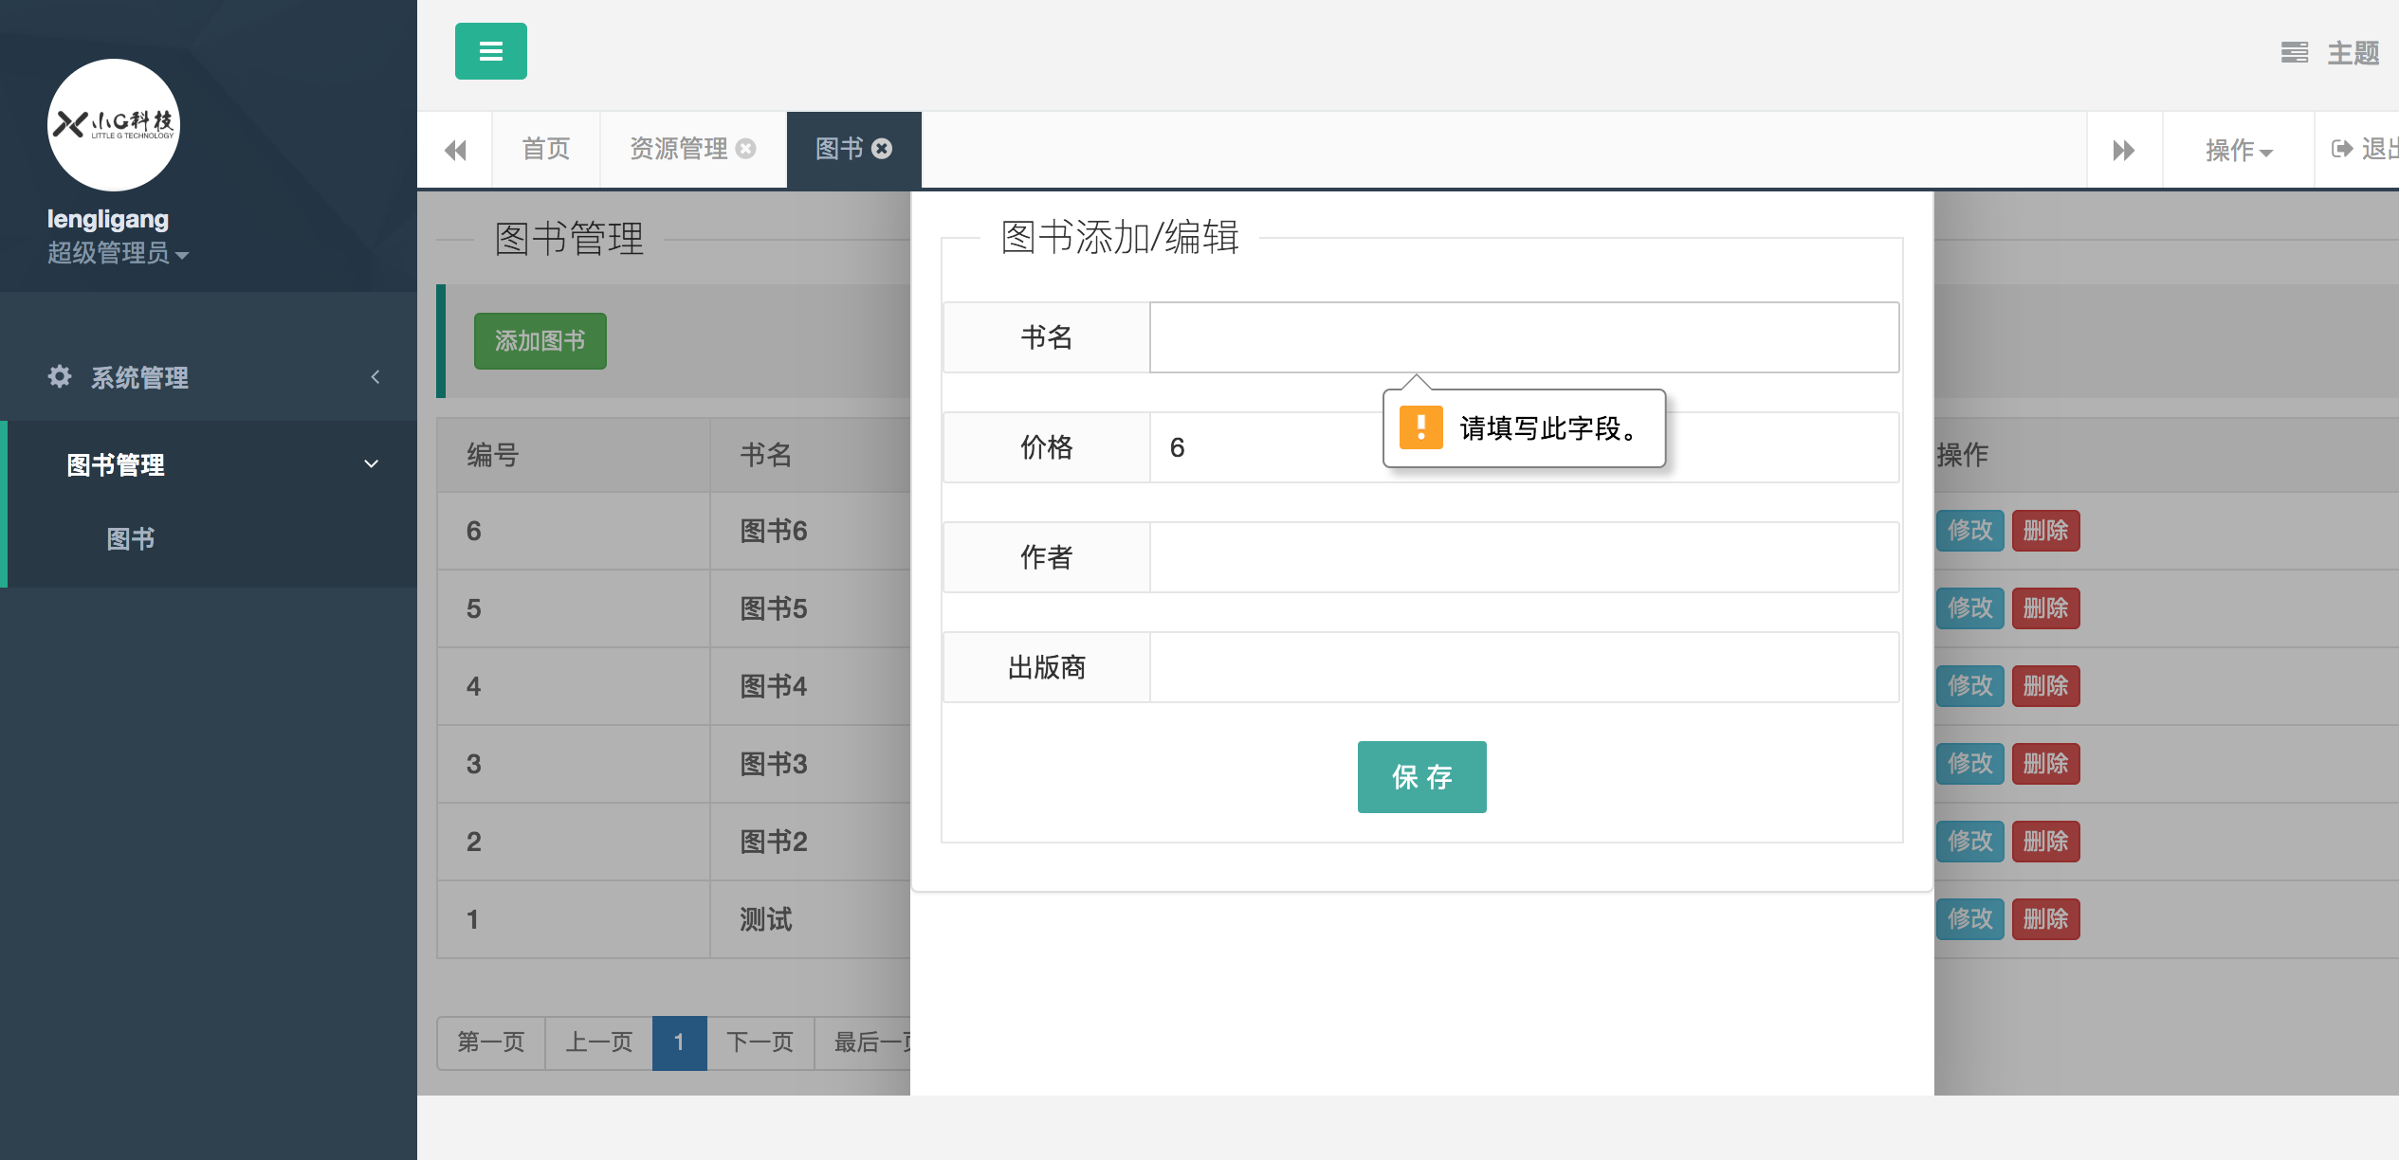Click the logout icon 退出
The image size is (2399, 1160).
[x=2342, y=149]
